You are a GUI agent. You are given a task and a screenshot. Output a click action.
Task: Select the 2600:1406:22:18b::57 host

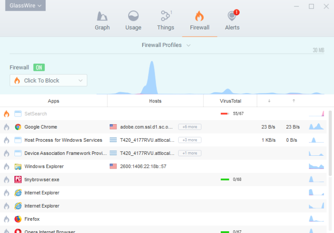143,167
